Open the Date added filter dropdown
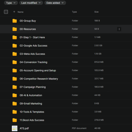132x132 pixels. pos(55,3)
